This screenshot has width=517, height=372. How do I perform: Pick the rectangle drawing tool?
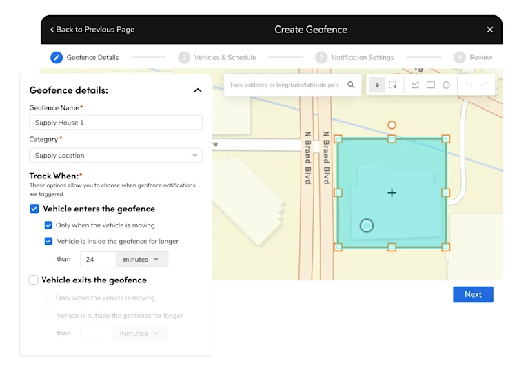click(x=430, y=85)
